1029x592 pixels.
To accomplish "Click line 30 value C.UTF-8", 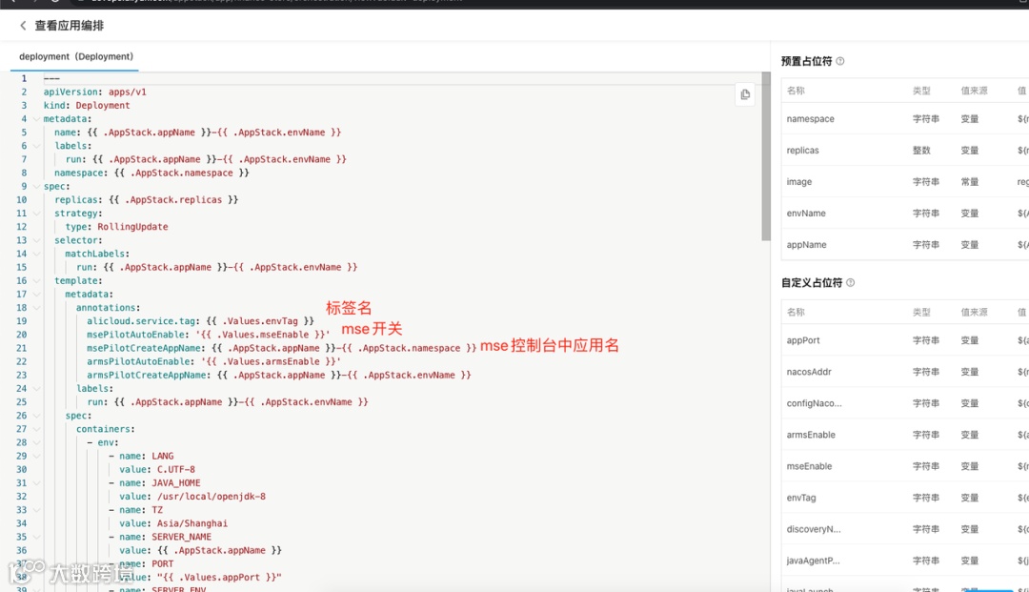I will point(176,469).
